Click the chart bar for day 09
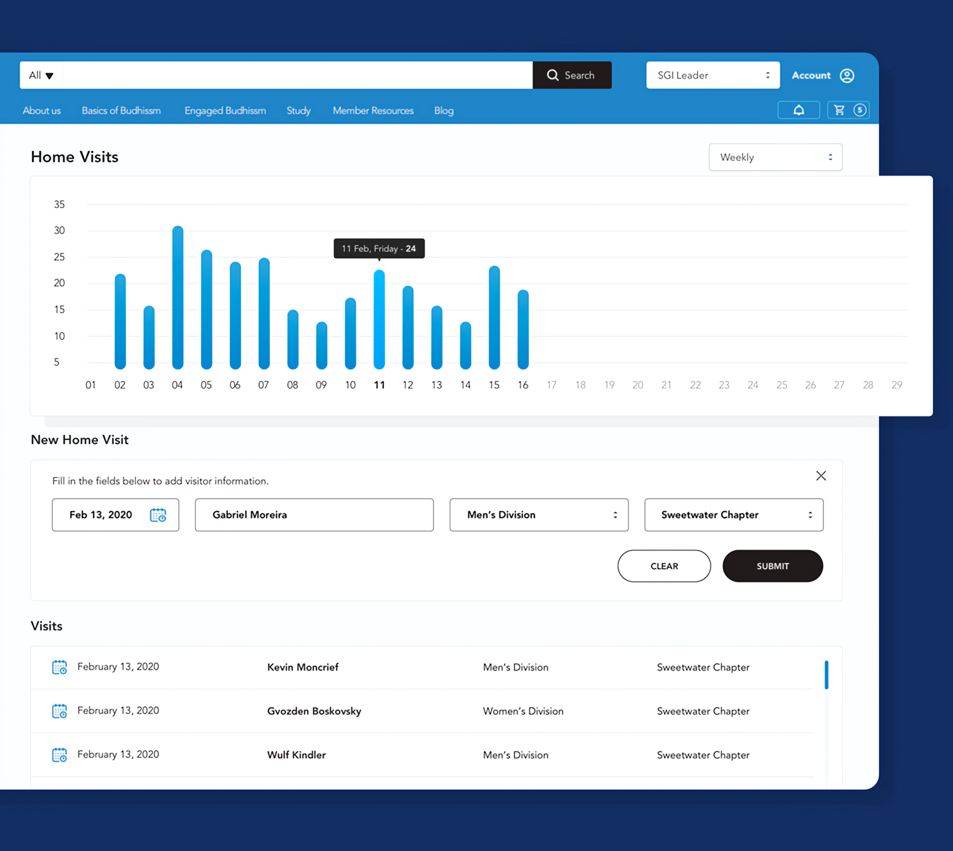 pyautogui.click(x=322, y=346)
